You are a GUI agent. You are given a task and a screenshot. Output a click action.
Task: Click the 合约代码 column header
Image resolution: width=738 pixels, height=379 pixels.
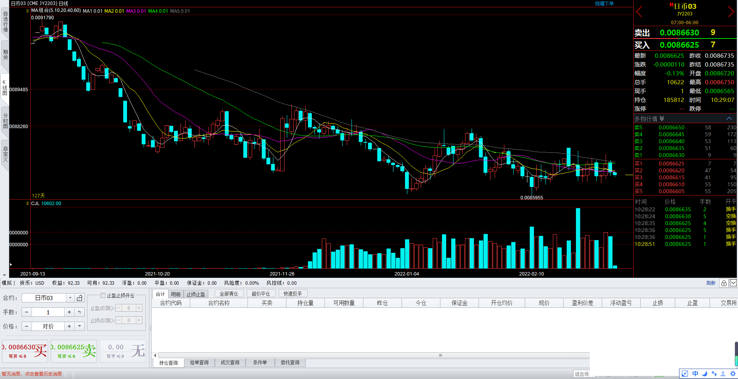click(171, 303)
